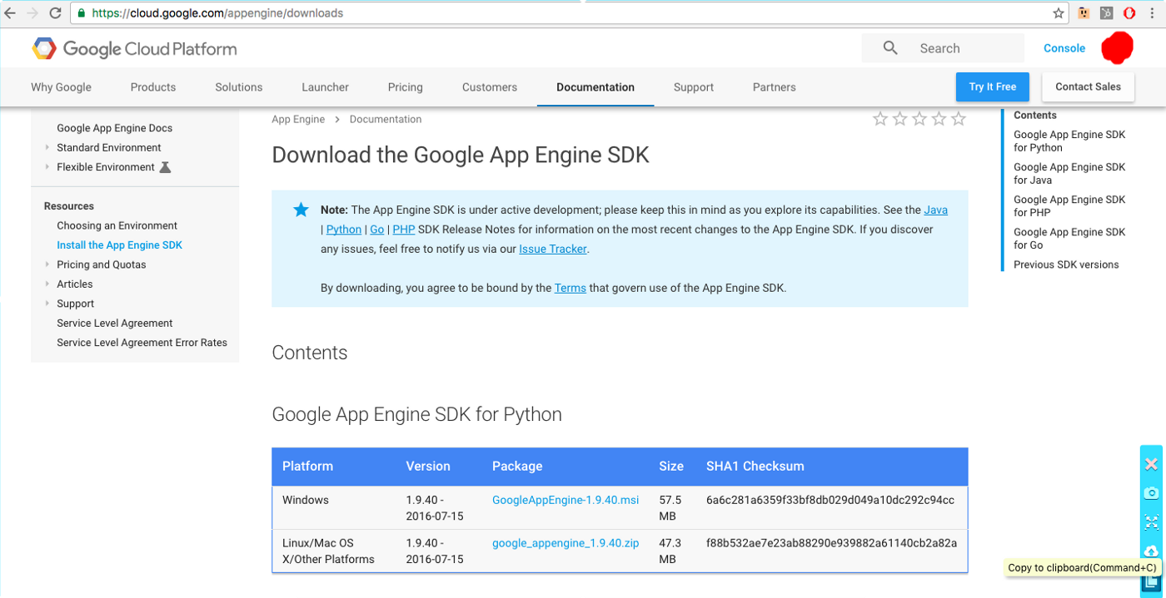Bookmark this page with the star icon
Image resolution: width=1166 pixels, height=598 pixels.
[x=1059, y=13]
